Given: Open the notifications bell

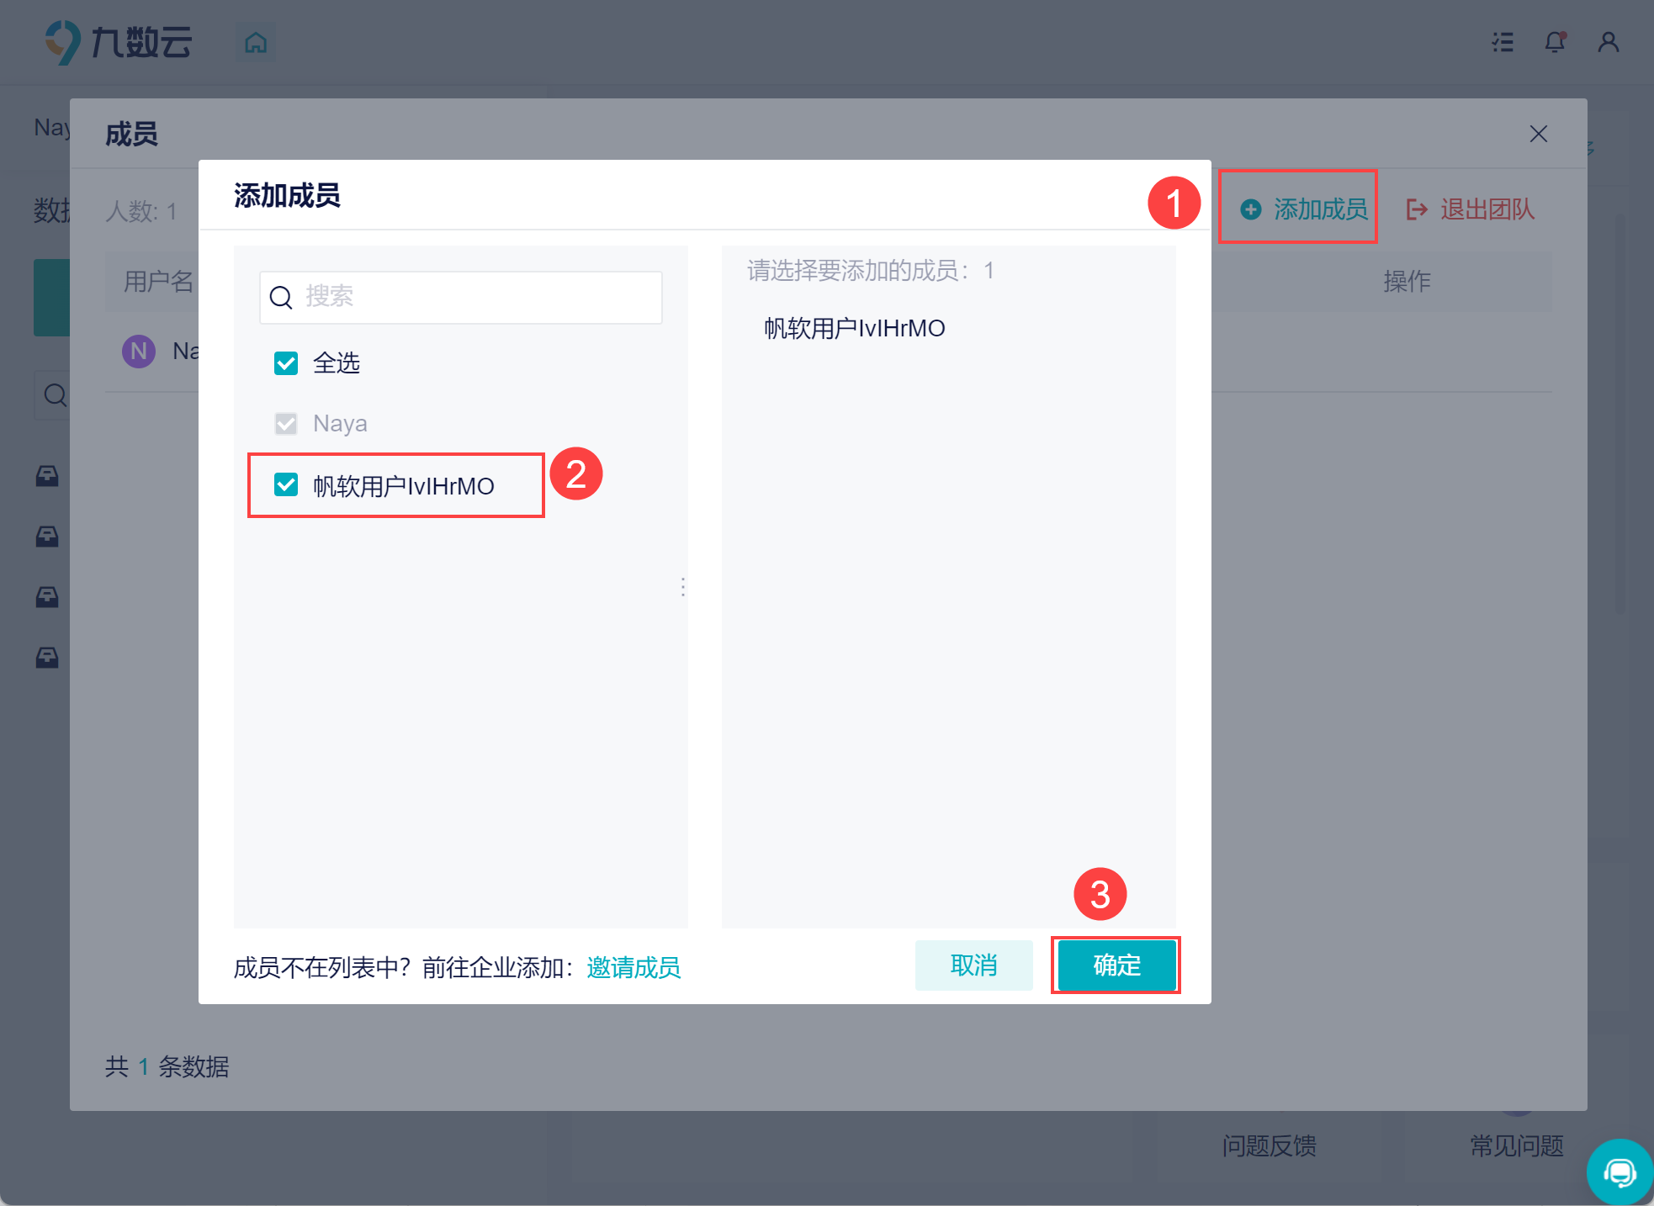Looking at the screenshot, I should pyautogui.click(x=1555, y=42).
